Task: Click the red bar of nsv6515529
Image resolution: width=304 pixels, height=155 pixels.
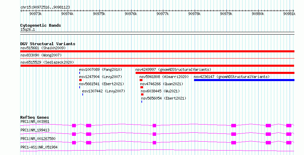Action: coord(157,66)
